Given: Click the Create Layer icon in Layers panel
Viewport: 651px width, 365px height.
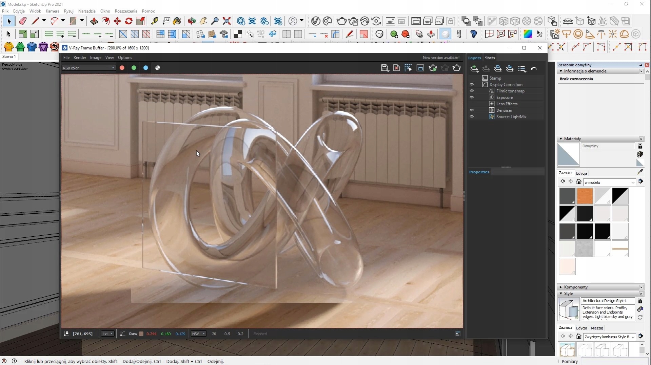Looking at the screenshot, I should (474, 69).
